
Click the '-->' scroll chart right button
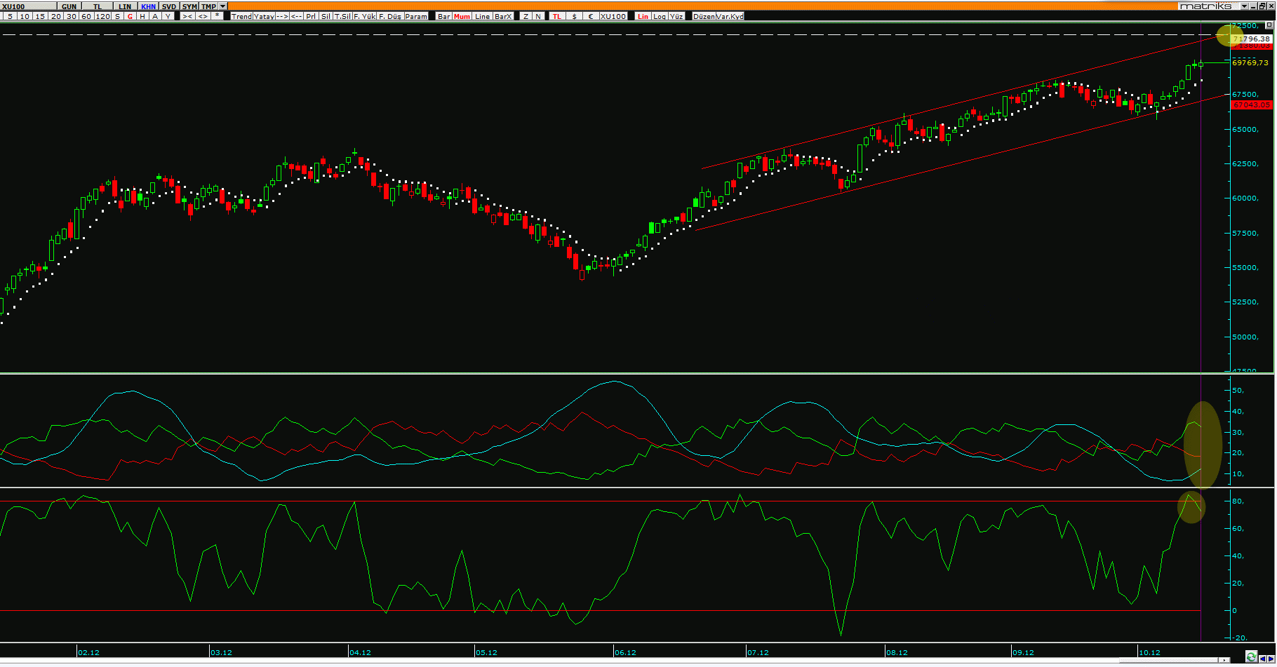282,16
